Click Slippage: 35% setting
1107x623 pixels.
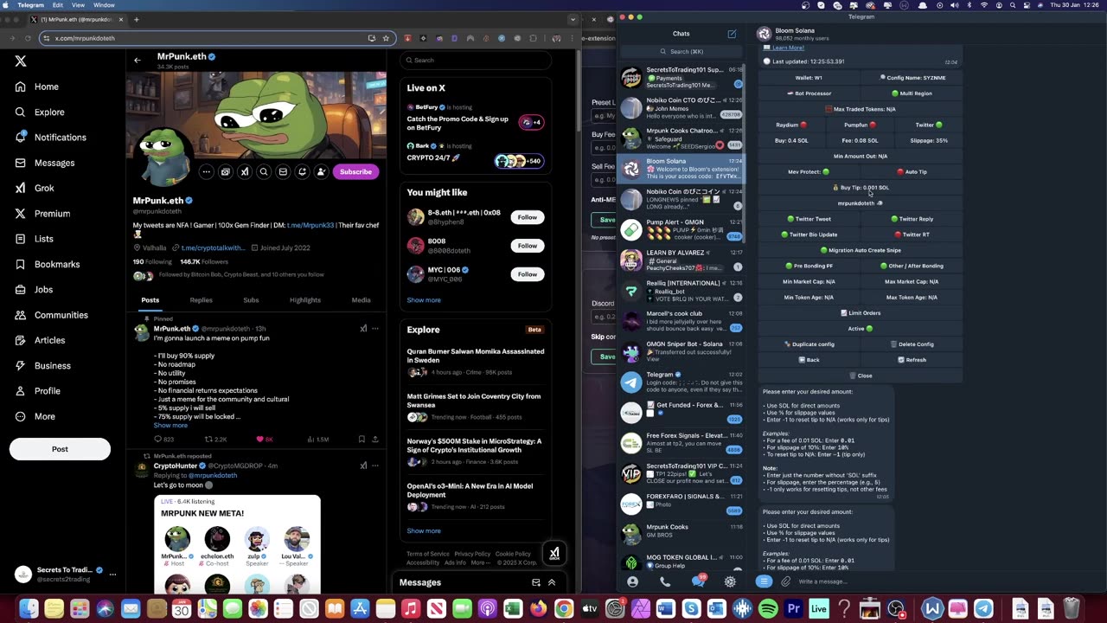929,140
